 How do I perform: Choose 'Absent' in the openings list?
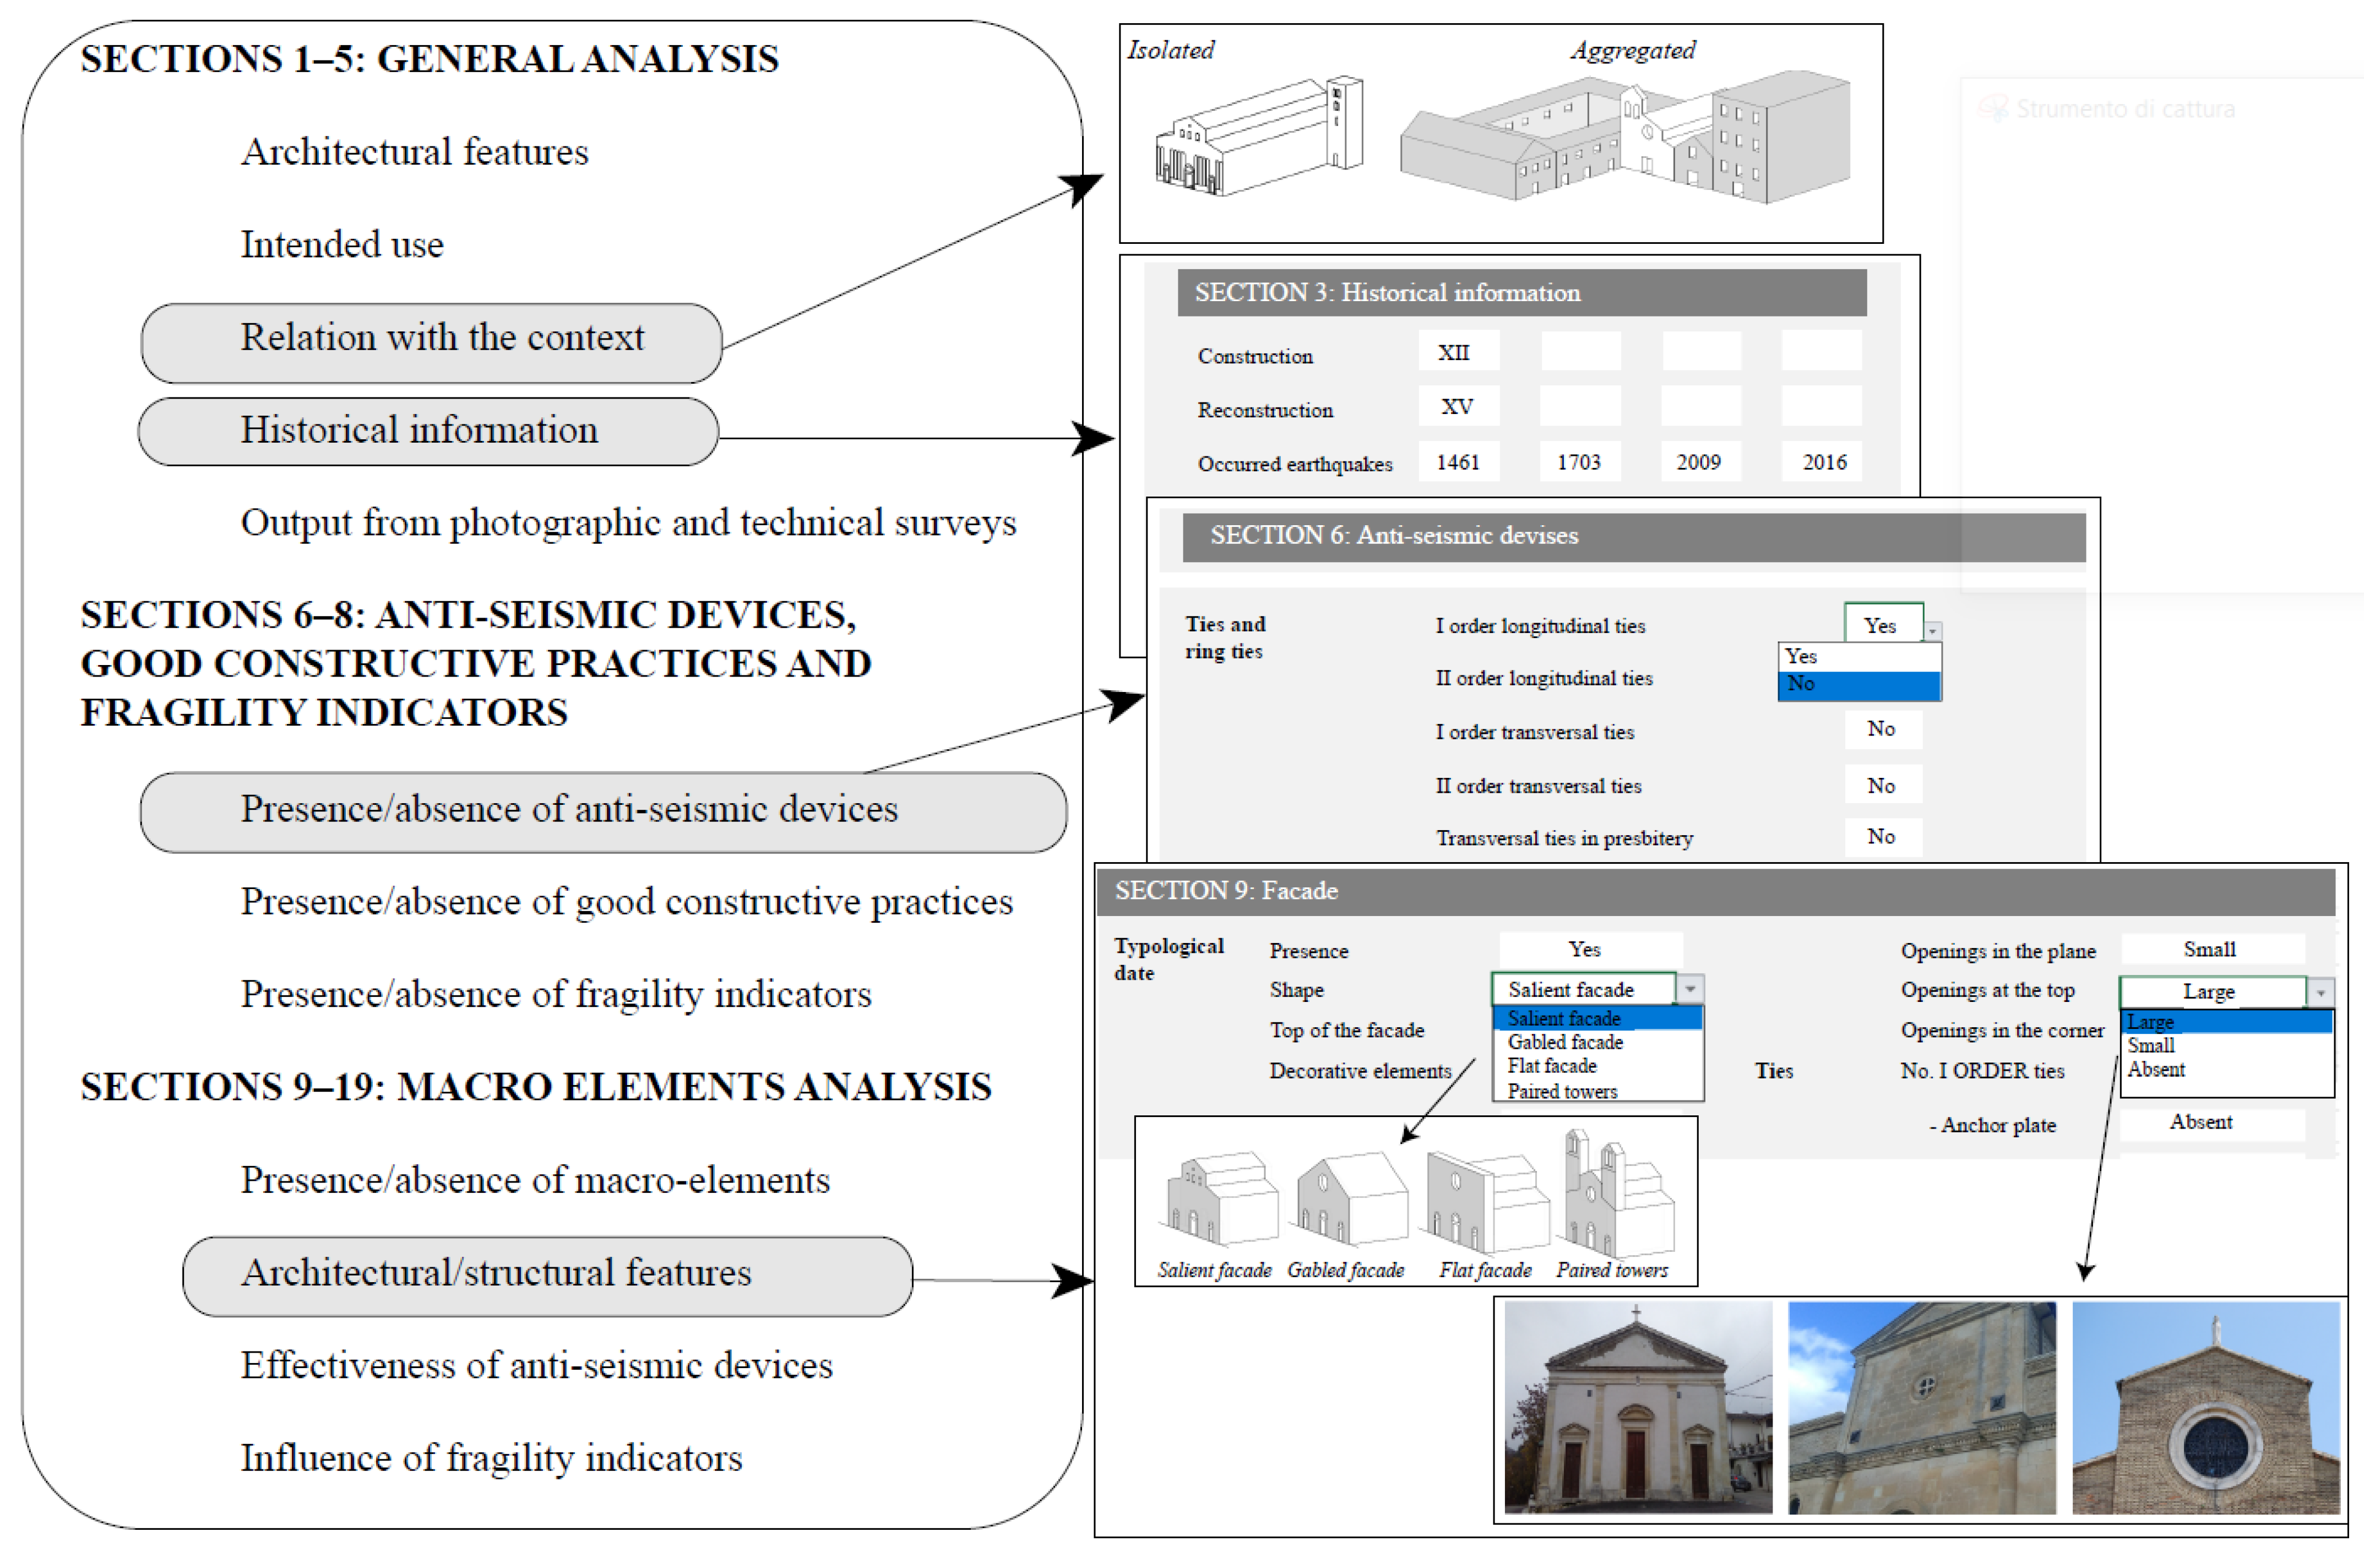pos(2155,1070)
